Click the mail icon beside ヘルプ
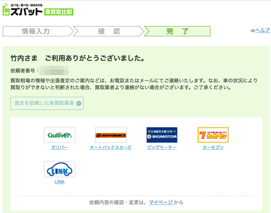Screen dimensions: 271x213 (x=253, y=31)
